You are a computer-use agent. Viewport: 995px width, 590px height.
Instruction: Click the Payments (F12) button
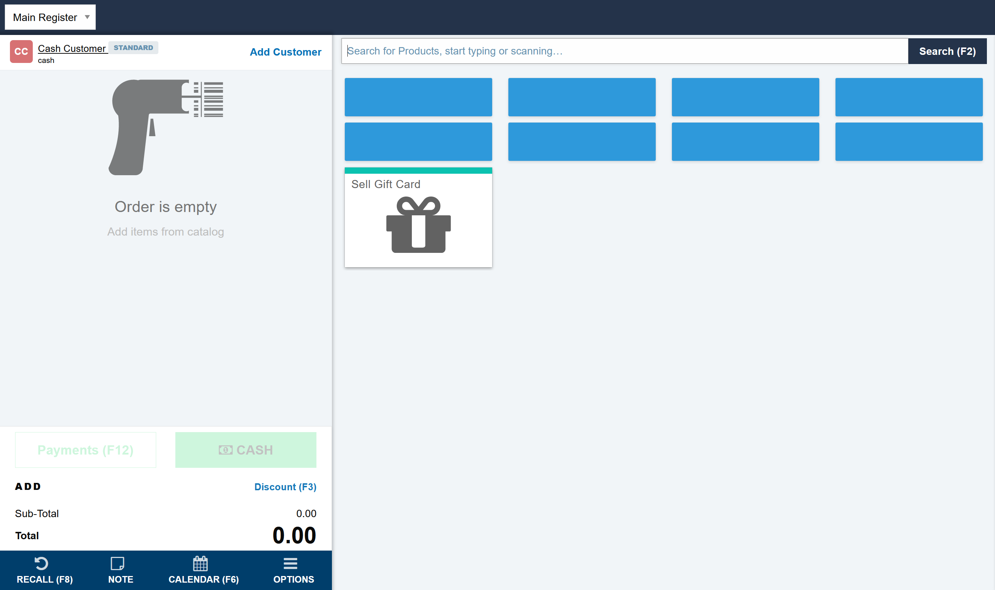pyautogui.click(x=85, y=450)
